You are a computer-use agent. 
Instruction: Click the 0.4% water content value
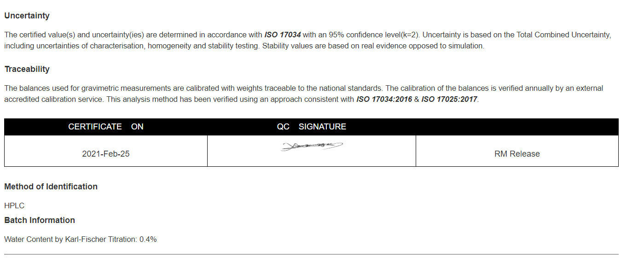pos(148,240)
